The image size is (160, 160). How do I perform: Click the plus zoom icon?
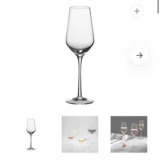point(137,11)
